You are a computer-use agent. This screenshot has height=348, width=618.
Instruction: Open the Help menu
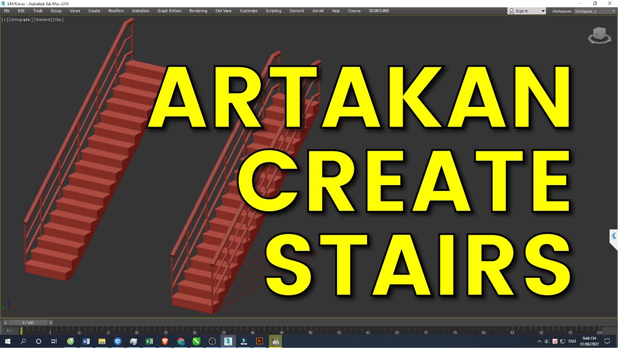[336, 11]
